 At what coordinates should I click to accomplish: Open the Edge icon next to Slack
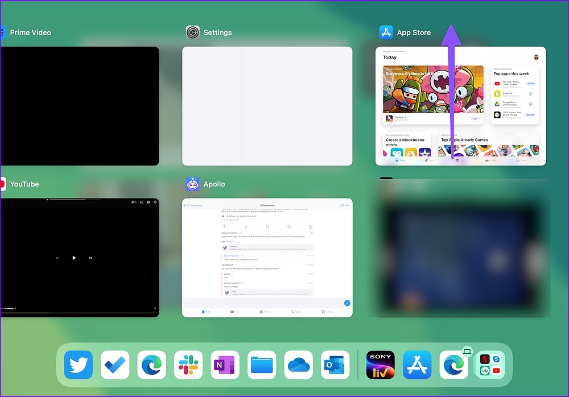pos(152,365)
